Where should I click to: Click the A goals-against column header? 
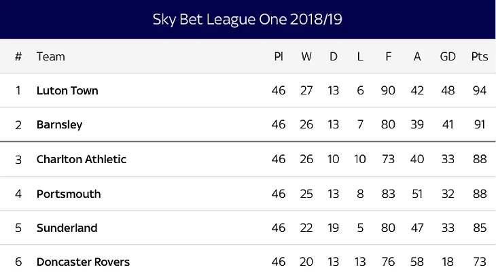(417, 56)
